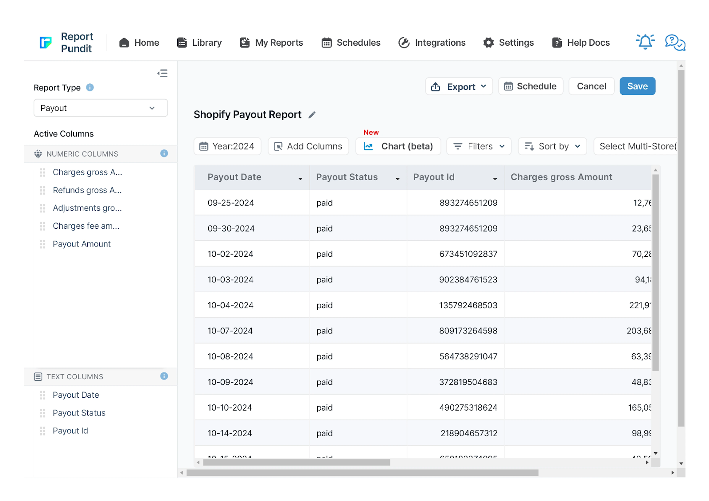Click payout id 564738291047
709x501 pixels.
coord(468,356)
